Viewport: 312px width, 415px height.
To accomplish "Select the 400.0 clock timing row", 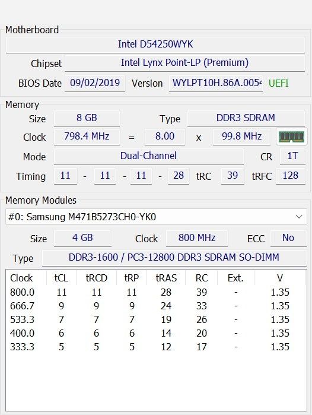I will click(156, 333).
